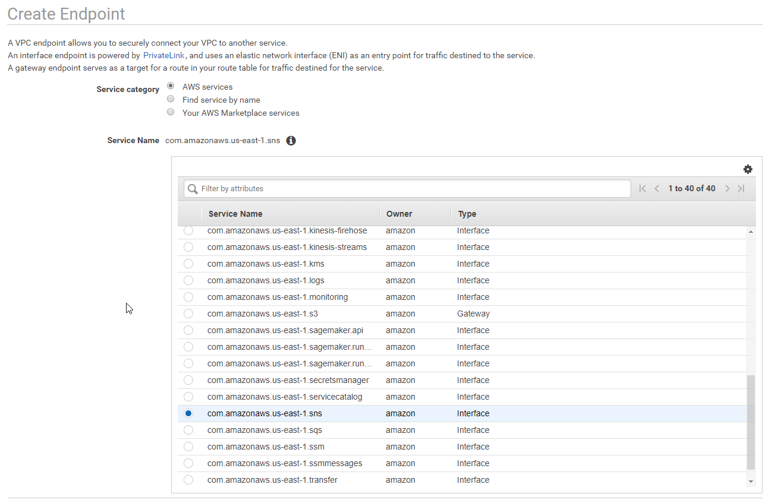Image resolution: width=775 pixels, height=500 pixels.
Task: Click com.amazonaws.us-east-1.kinesis-streams service name
Action: tap(287, 247)
